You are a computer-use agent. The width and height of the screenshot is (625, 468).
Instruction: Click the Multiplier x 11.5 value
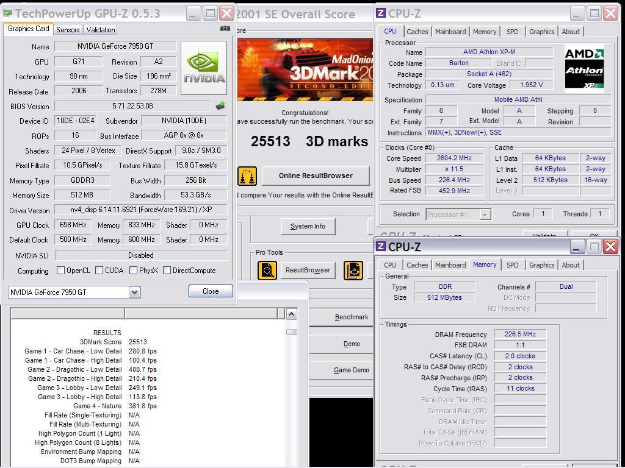point(454,169)
